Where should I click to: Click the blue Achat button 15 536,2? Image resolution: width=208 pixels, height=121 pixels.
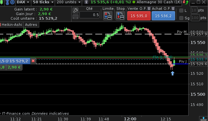click(x=163, y=16)
